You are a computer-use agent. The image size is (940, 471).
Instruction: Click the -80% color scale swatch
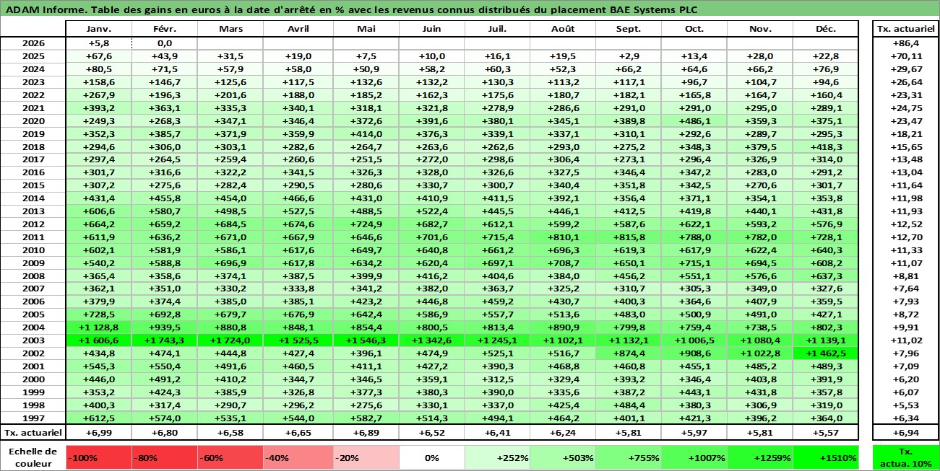(164, 457)
